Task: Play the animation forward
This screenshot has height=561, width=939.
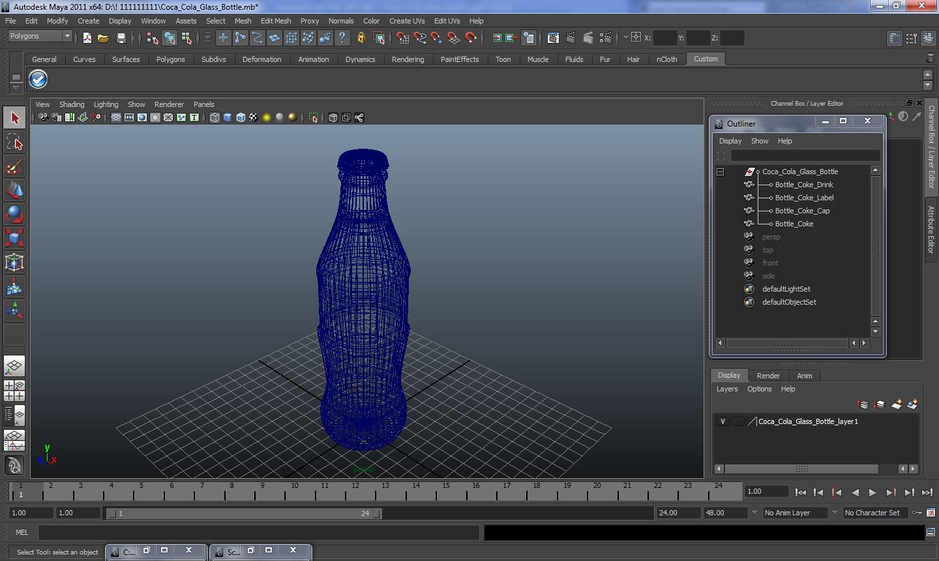Action: pyautogui.click(x=872, y=493)
